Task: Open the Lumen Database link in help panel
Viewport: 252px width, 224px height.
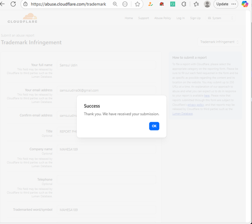Action: point(182,114)
